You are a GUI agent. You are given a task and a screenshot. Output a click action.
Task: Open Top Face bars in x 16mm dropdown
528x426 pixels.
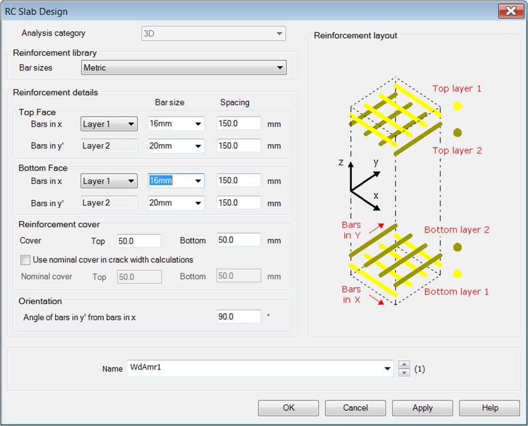[176, 124]
